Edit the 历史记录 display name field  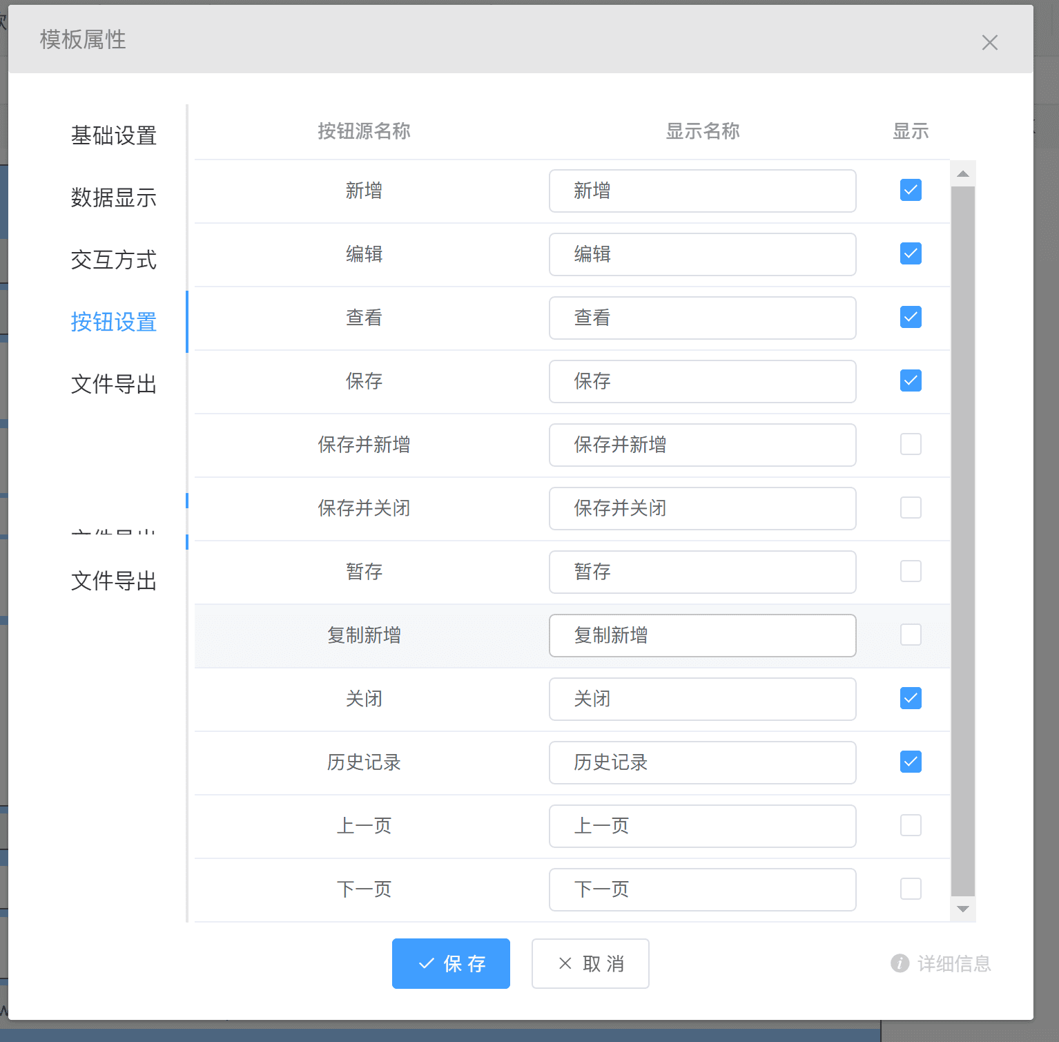point(702,762)
